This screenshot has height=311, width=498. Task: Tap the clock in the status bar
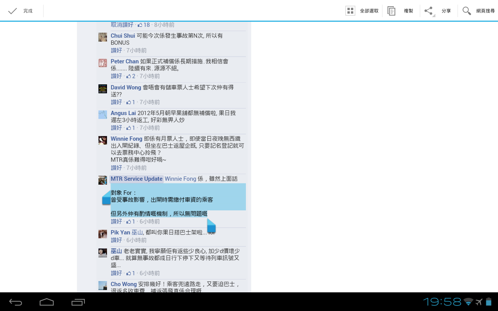tap(442, 302)
